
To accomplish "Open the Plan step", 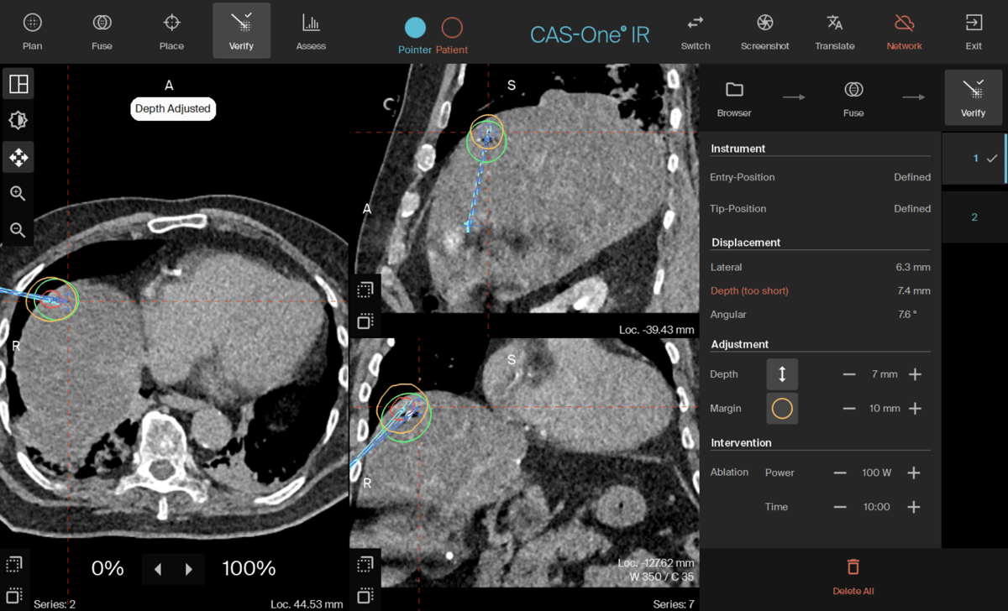I will (x=32, y=31).
